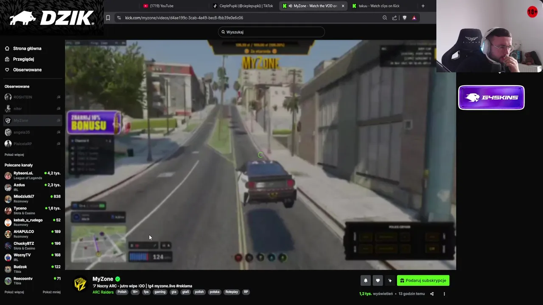Click the VOD video player
This screenshot has width=543, height=305.
[x=260, y=155]
